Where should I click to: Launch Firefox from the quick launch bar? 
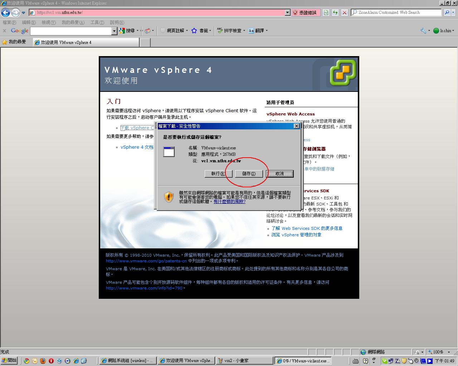[43, 361]
